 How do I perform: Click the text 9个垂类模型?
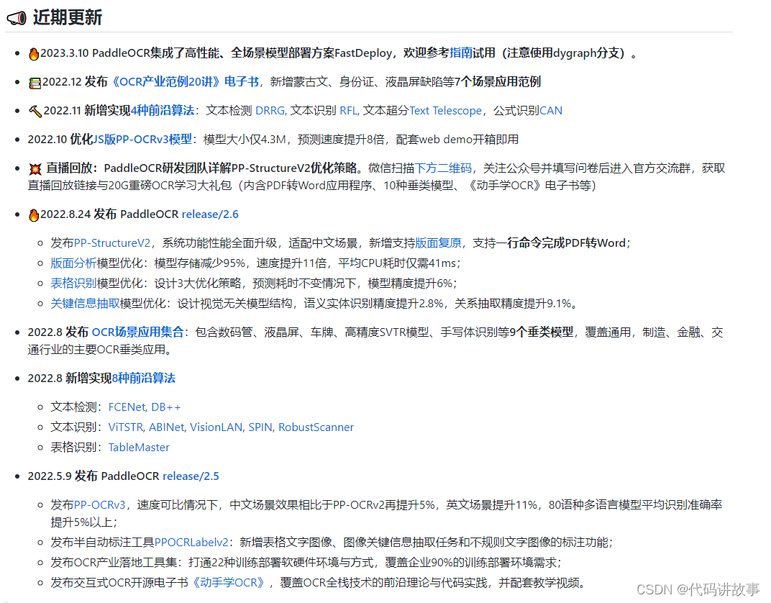click(x=542, y=332)
